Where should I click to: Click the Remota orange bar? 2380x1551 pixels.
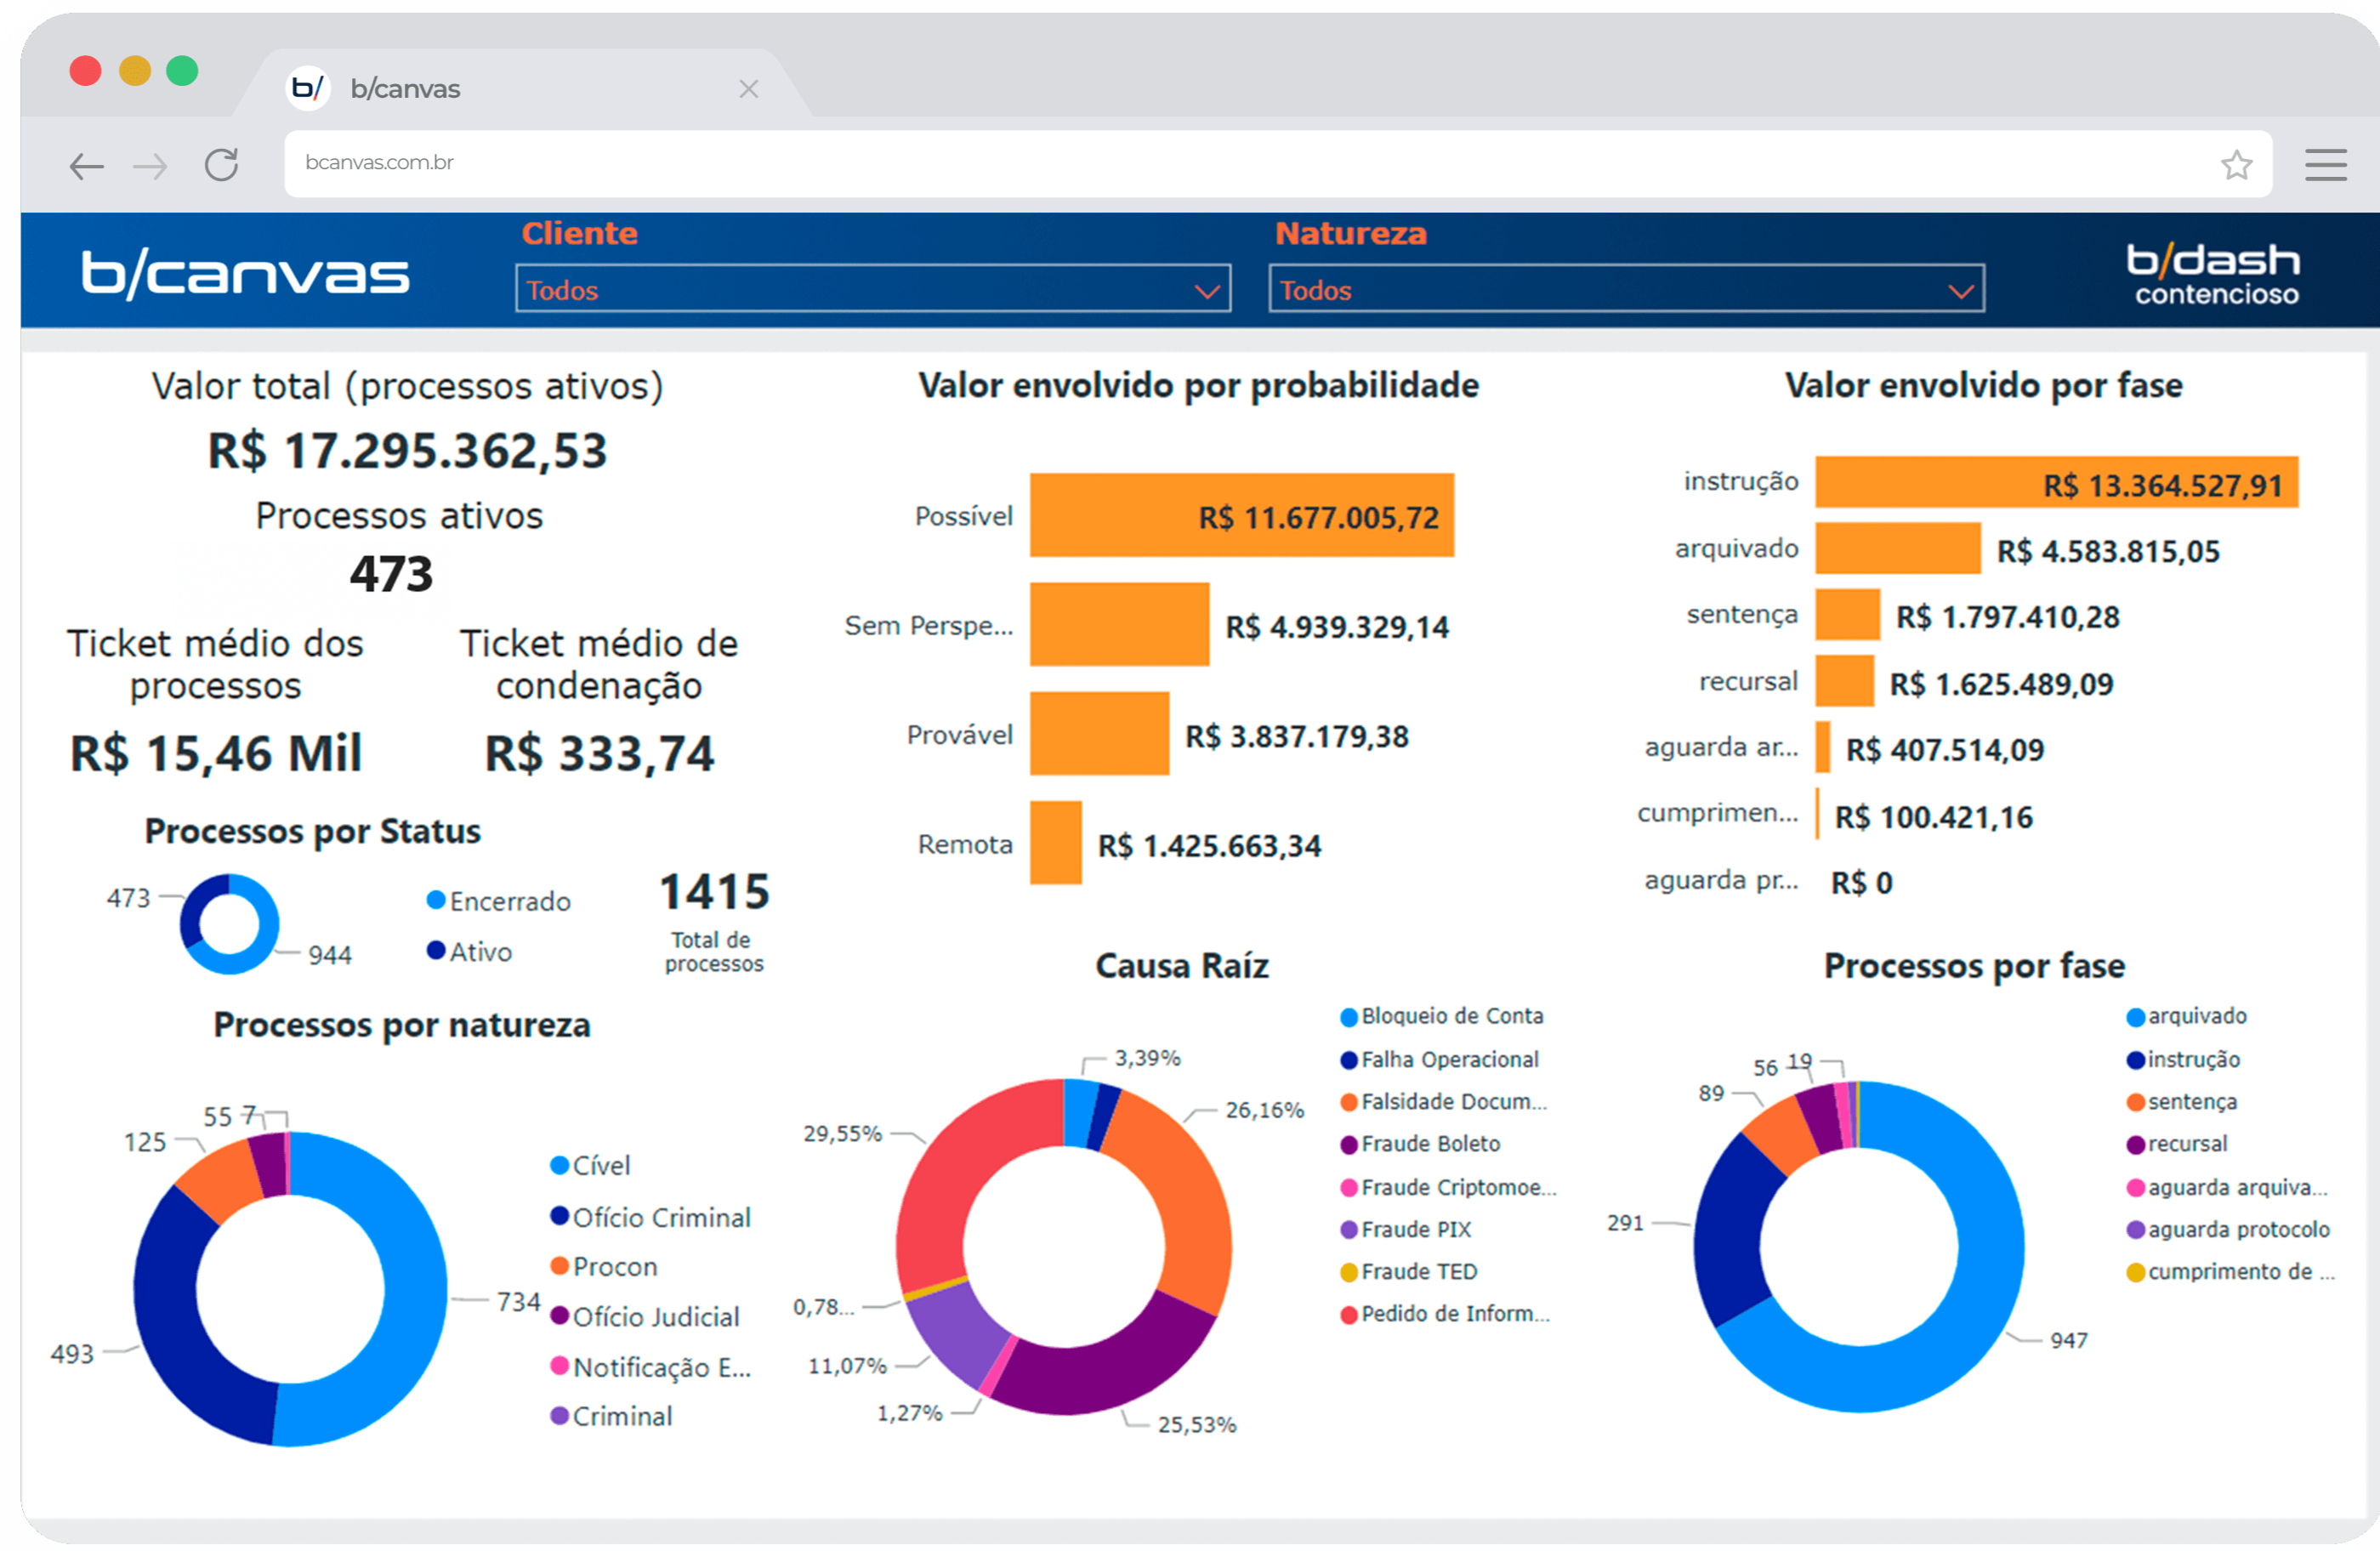click(1055, 842)
